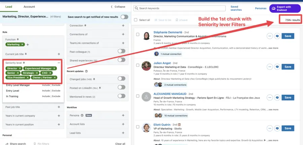Screen dimensions: 303x145
Task: Remove the Vice President seniority chip
Action: coord(28,78)
